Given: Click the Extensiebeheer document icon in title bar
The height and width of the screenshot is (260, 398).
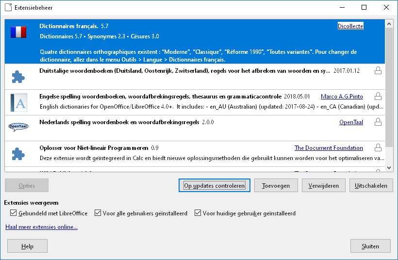Looking at the screenshot, I should click(8, 7).
